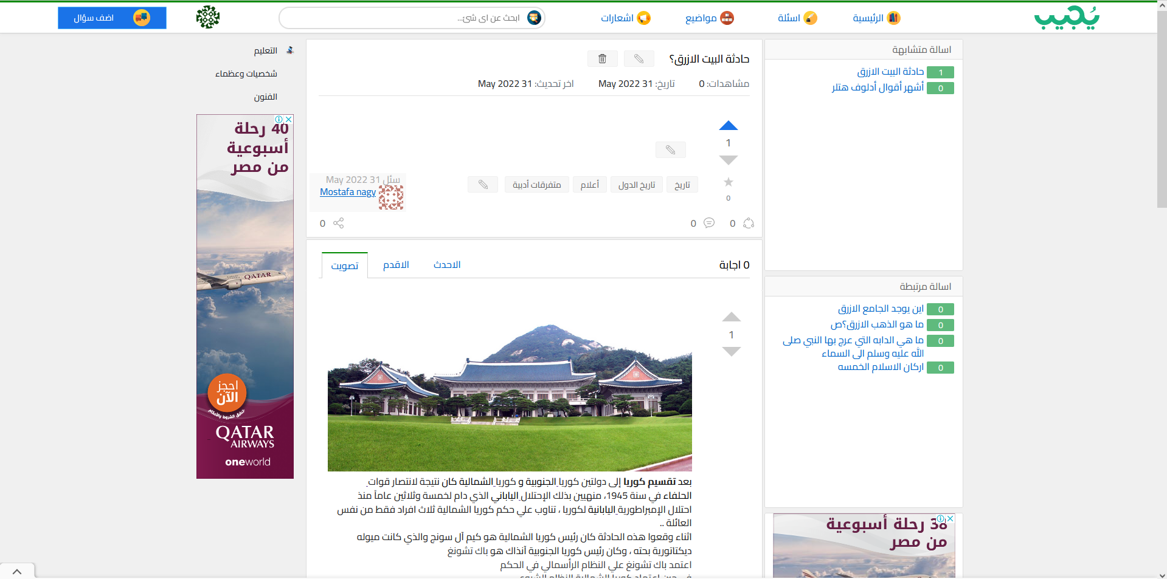1167x579 pixels.
Task: Switch to the تصويت sorting tab
Action: coord(344,266)
